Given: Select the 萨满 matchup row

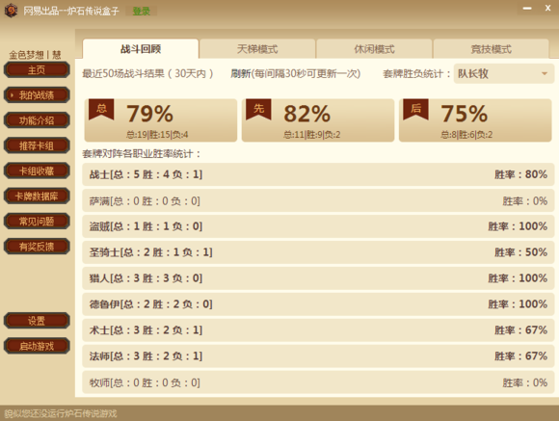Looking at the screenshot, I should tap(318, 200).
